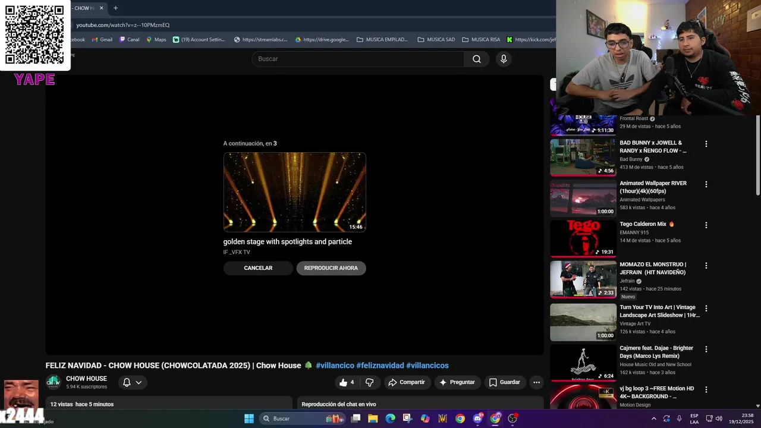The image size is (761, 428).
Task: Open options for vj bg loop 3 video
Action: [x=706, y=390]
